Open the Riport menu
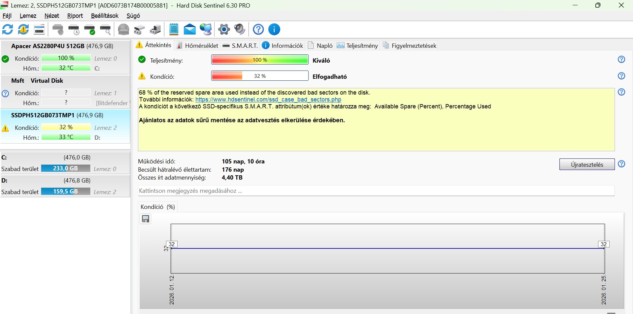This screenshot has height=314, width=633. click(x=75, y=16)
